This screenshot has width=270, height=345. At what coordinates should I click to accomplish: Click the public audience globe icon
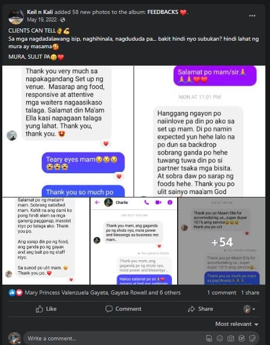[63, 20]
